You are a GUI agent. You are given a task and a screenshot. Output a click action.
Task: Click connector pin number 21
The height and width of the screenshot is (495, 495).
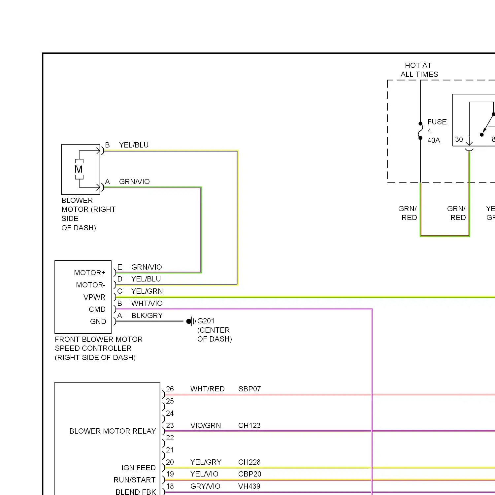tap(170, 450)
